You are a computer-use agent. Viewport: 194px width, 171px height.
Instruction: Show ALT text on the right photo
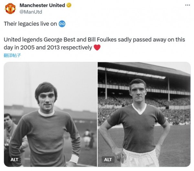coord(108,159)
